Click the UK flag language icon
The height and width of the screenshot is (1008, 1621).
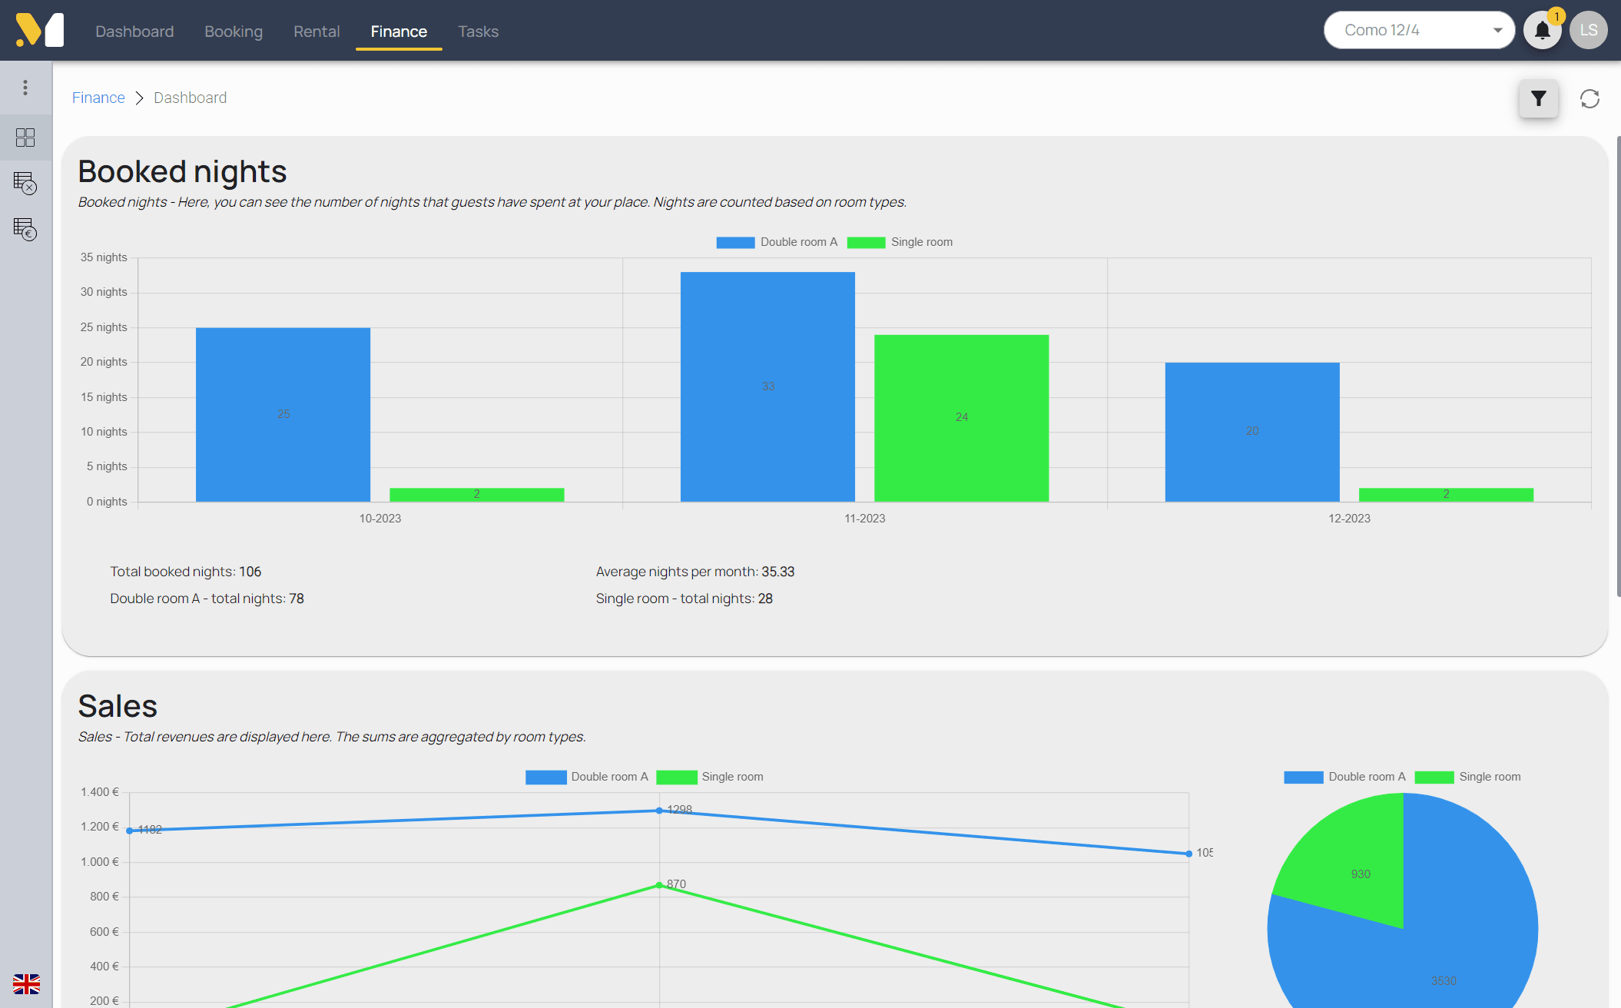(x=26, y=983)
